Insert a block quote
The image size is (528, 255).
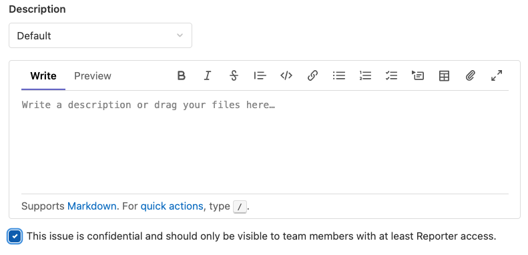pos(260,76)
